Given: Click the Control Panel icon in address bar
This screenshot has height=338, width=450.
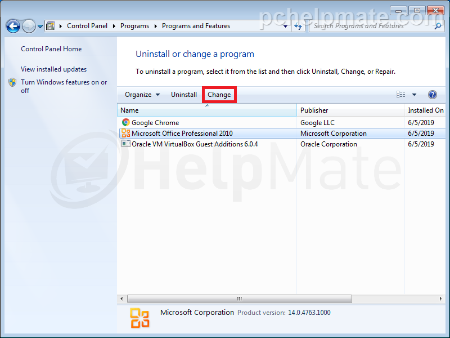Looking at the screenshot, I should pyautogui.click(x=51, y=26).
